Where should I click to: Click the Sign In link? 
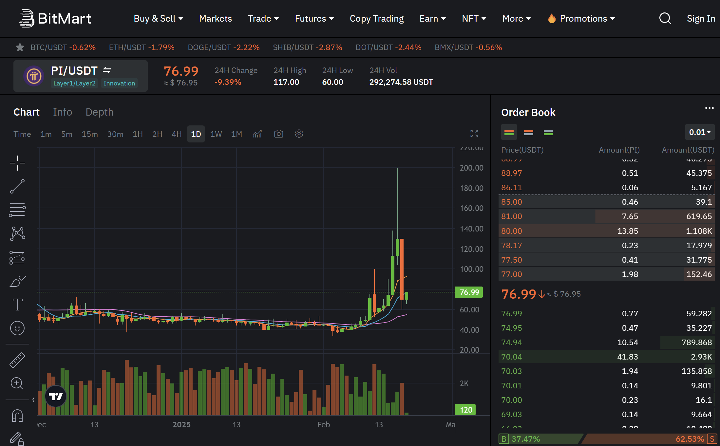click(701, 18)
